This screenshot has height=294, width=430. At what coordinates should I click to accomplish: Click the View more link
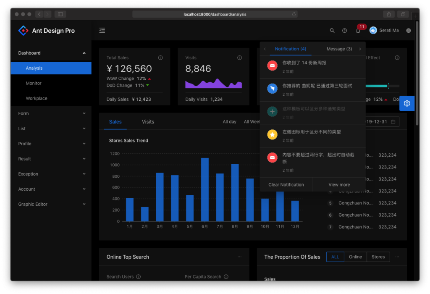[x=338, y=184]
